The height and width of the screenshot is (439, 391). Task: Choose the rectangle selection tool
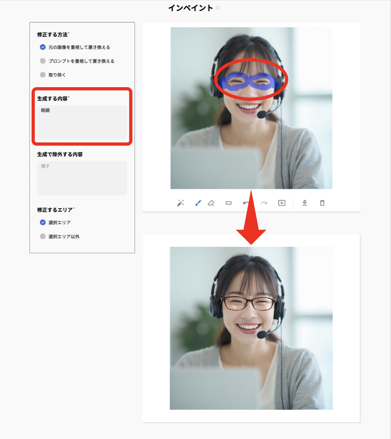pyautogui.click(x=229, y=203)
